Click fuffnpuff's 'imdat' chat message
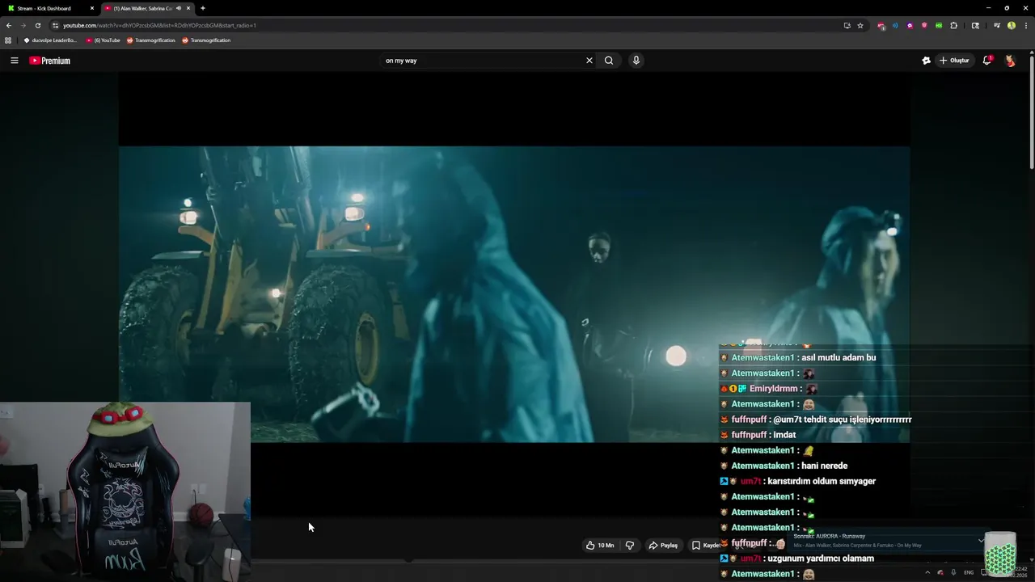The image size is (1035, 582). pyautogui.click(x=784, y=436)
